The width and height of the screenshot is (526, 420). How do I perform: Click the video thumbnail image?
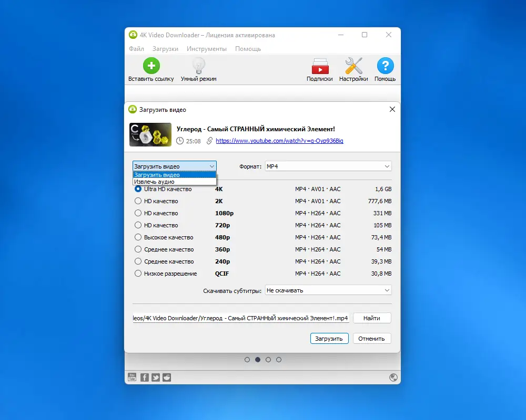coord(150,134)
